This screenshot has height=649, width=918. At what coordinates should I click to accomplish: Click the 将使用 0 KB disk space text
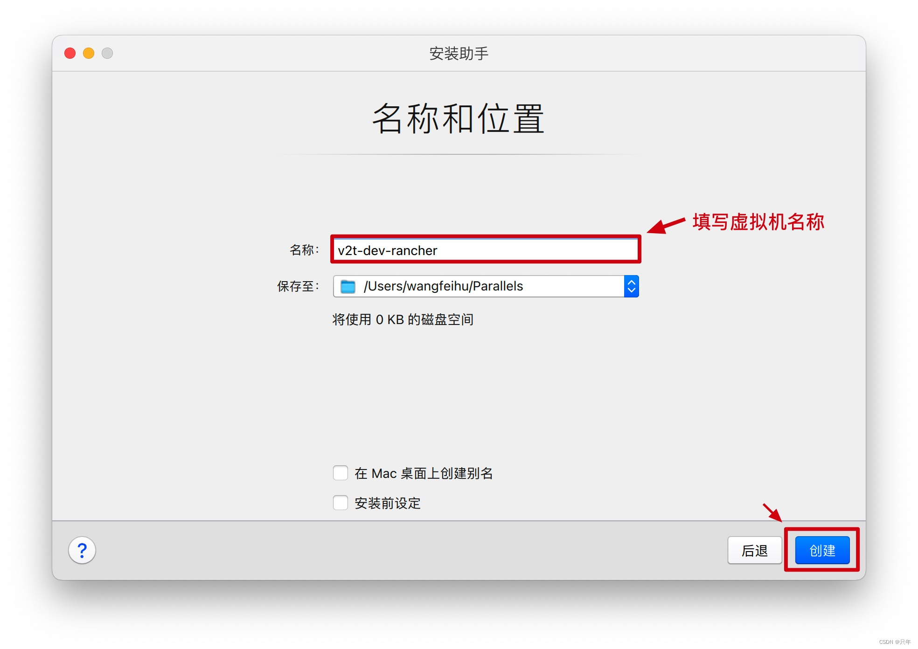click(x=403, y=319)
